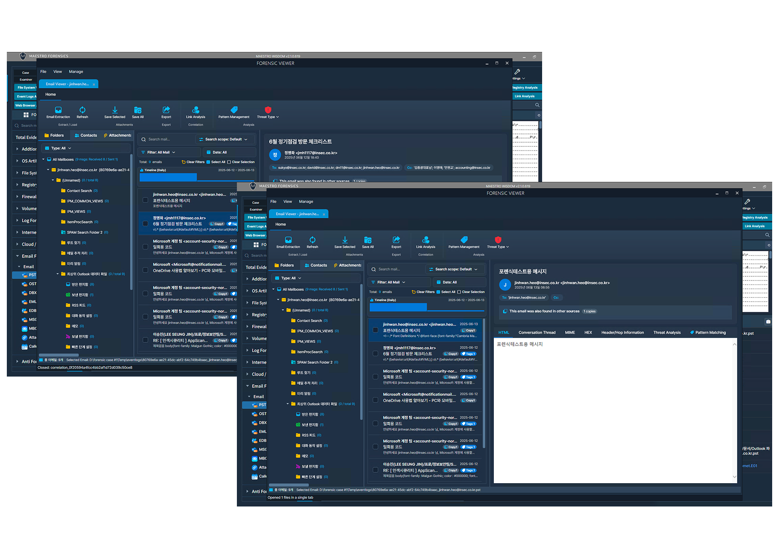Click Save All icon in front window
Viewport: 779px width, 558px height.
[x=368, y=240]
